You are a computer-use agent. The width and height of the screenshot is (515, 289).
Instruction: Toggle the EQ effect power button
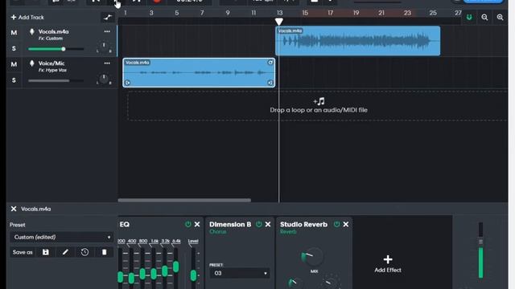[x=187, y=224]
